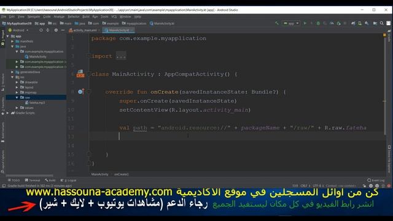Open the AVD Manager icon
Viewport: 393px width, 221px height.
point(360,23)
